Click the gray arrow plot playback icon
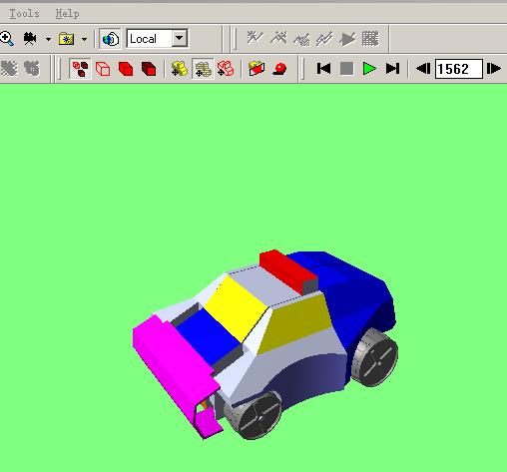This screenshot has width=507, height=472. pyautogui.click(x=347, y=39)
